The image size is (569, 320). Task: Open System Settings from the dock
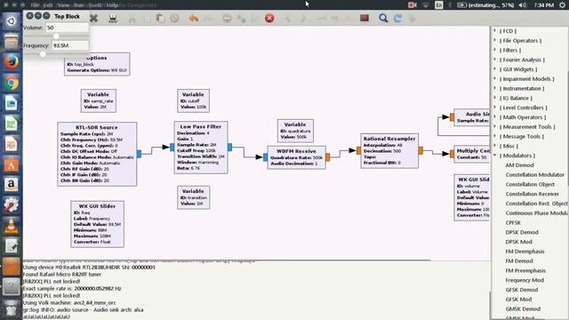click(x=12, y=205)
